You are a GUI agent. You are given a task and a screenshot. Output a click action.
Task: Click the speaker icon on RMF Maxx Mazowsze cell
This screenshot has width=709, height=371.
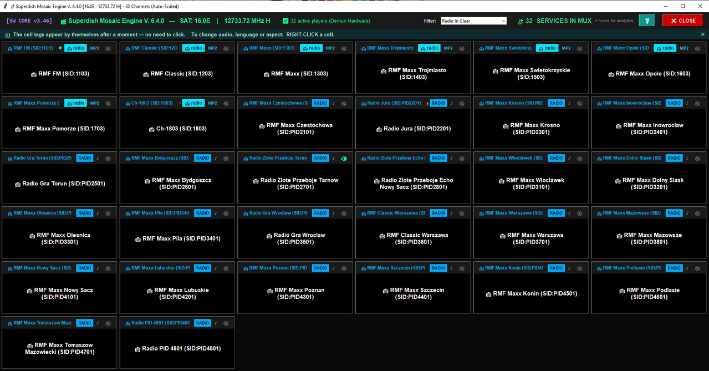[x=697, y=213]
